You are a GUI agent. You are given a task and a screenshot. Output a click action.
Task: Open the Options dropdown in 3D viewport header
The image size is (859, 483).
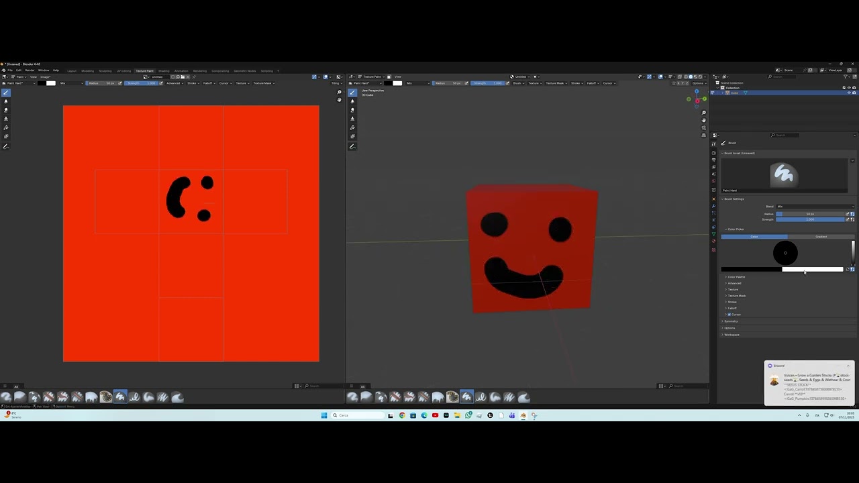click(x=699, y=83)
